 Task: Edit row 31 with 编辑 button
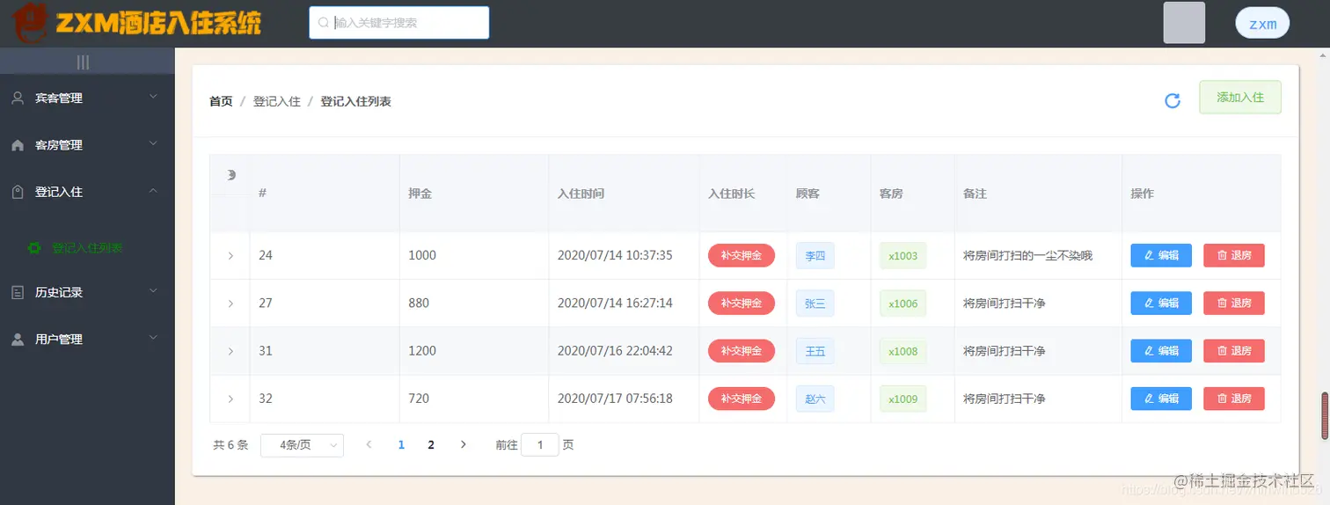click(1161, 350)
